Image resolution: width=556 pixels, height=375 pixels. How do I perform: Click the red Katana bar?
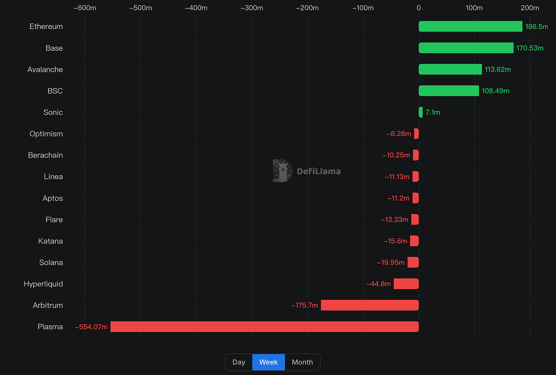[414, 241]
